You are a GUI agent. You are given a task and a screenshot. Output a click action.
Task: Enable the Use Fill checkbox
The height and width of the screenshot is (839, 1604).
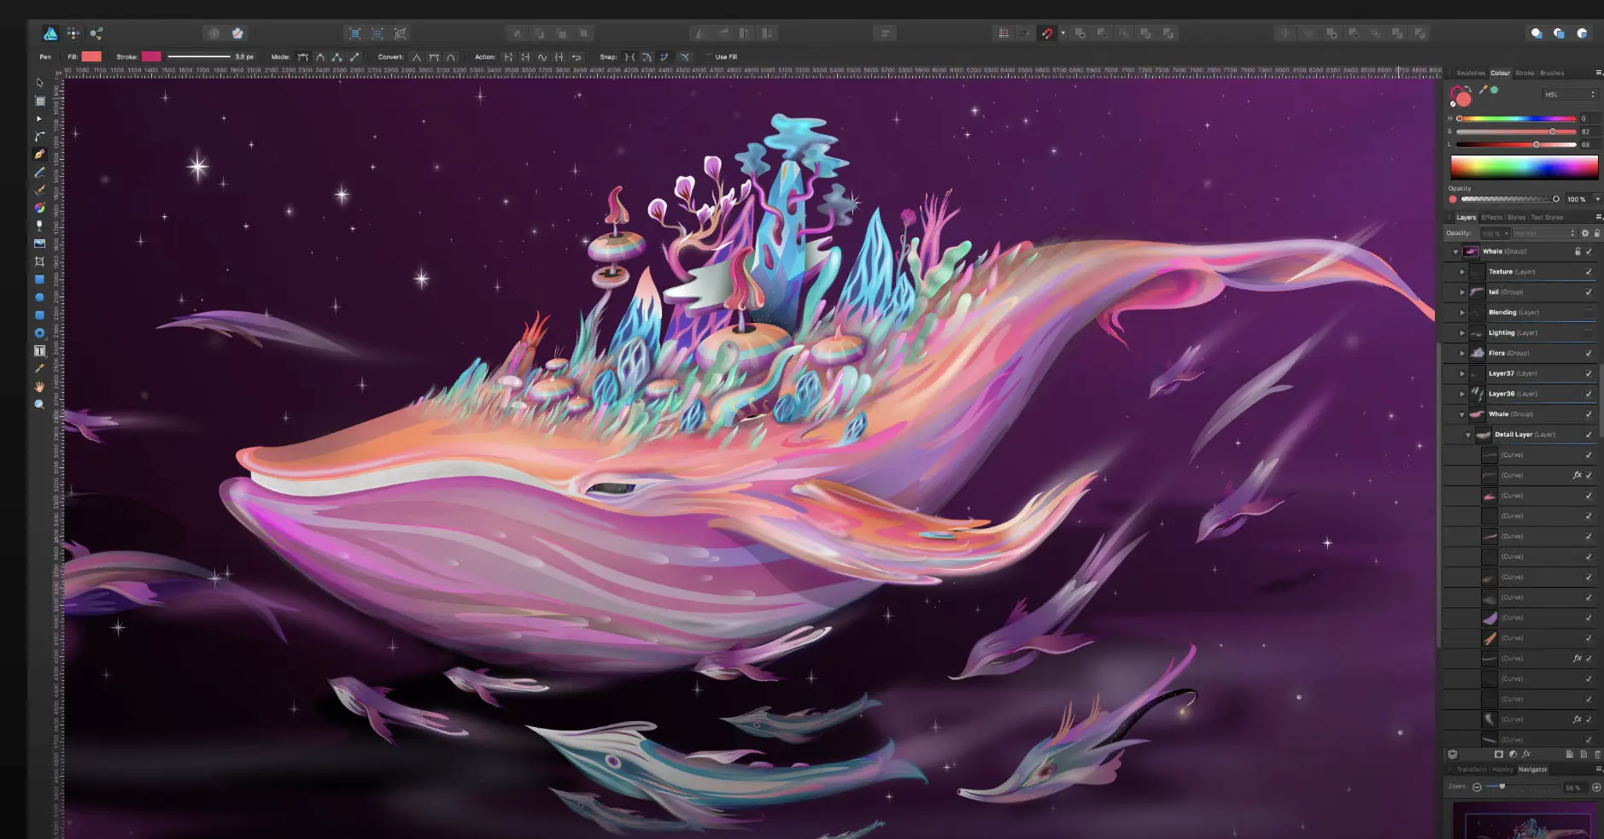tap(709, 57)
